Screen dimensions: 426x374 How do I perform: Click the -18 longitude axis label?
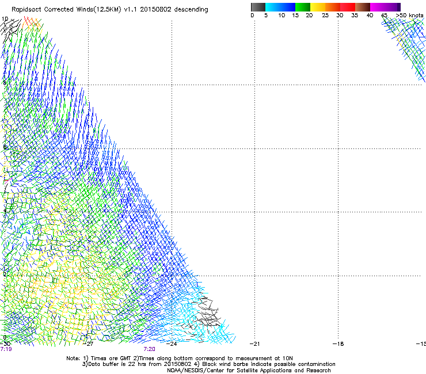338,344
